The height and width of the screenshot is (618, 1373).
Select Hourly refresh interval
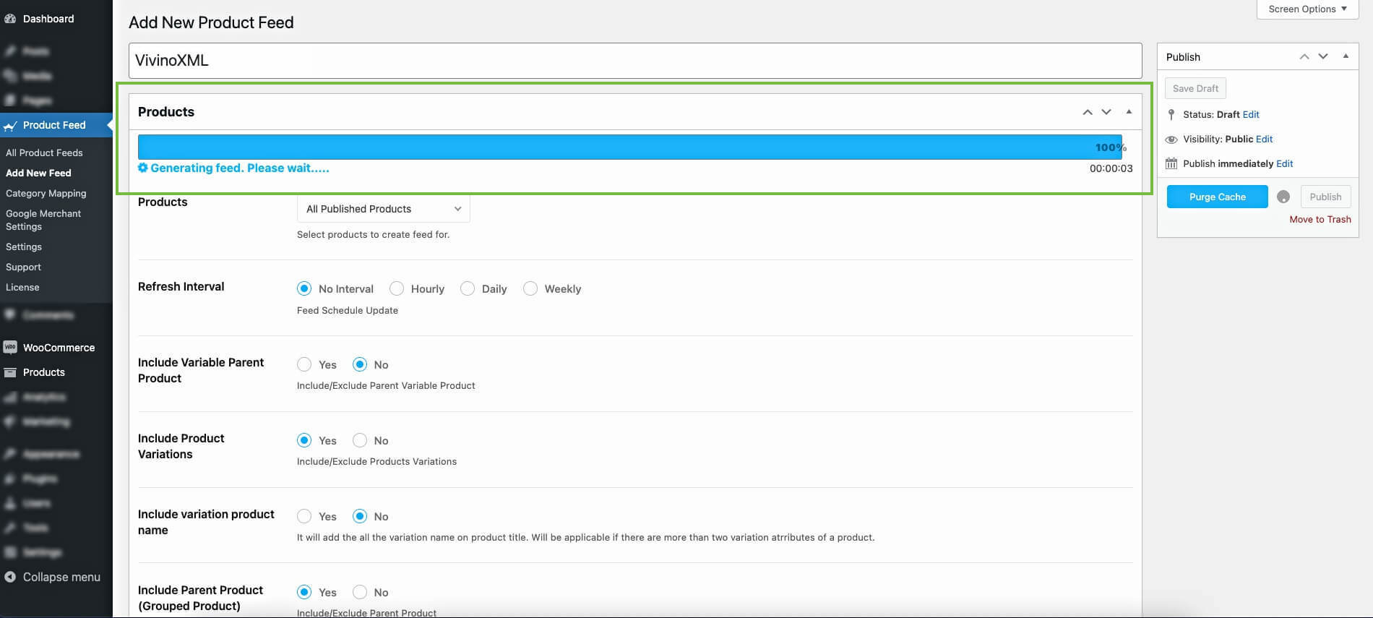[397, 288]
